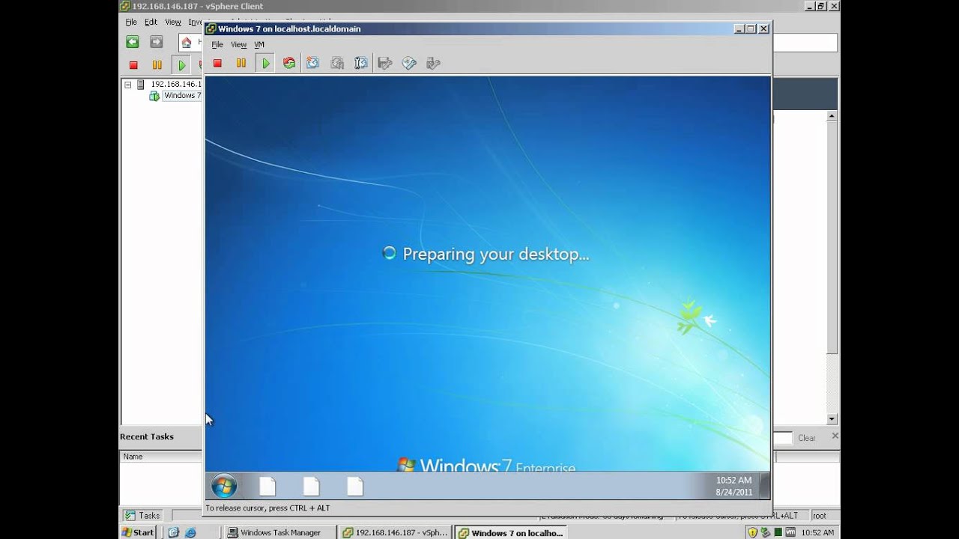Click the root user label in status bar
Viewport: 959px width, 539px height.
pos(819,516)
